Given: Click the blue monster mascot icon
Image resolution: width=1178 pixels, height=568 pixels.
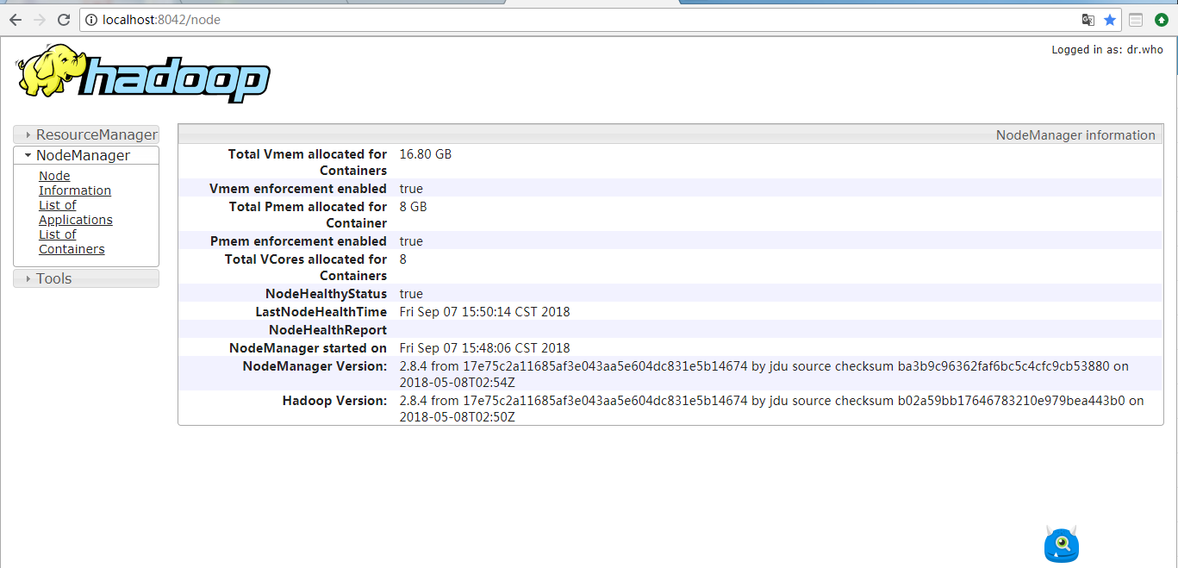Looking at the screenshot, I should point(1062,545).
